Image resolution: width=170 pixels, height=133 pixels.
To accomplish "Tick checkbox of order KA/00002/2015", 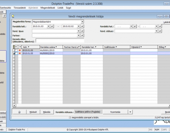I will [x=16, y=53].
